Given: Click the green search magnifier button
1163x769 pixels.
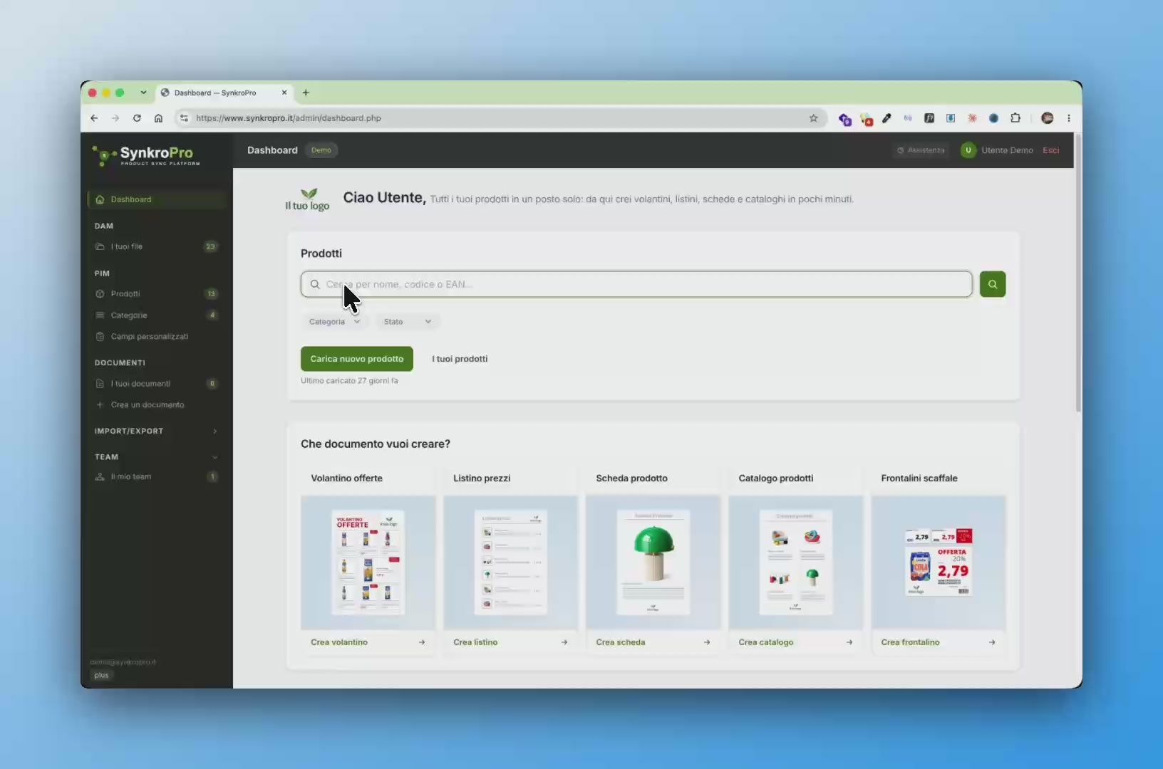Looking at the screenshot, I should tap(992, 284).
